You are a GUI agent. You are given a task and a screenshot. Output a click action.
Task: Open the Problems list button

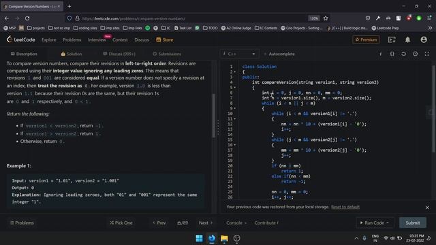pos(22,223)
